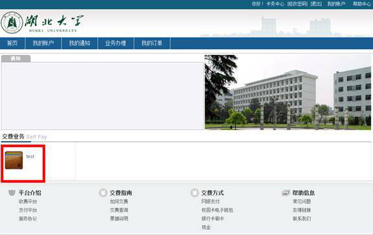Switch to the 我的订单 navigation tab
373x235 pixels.
point(152,43)
